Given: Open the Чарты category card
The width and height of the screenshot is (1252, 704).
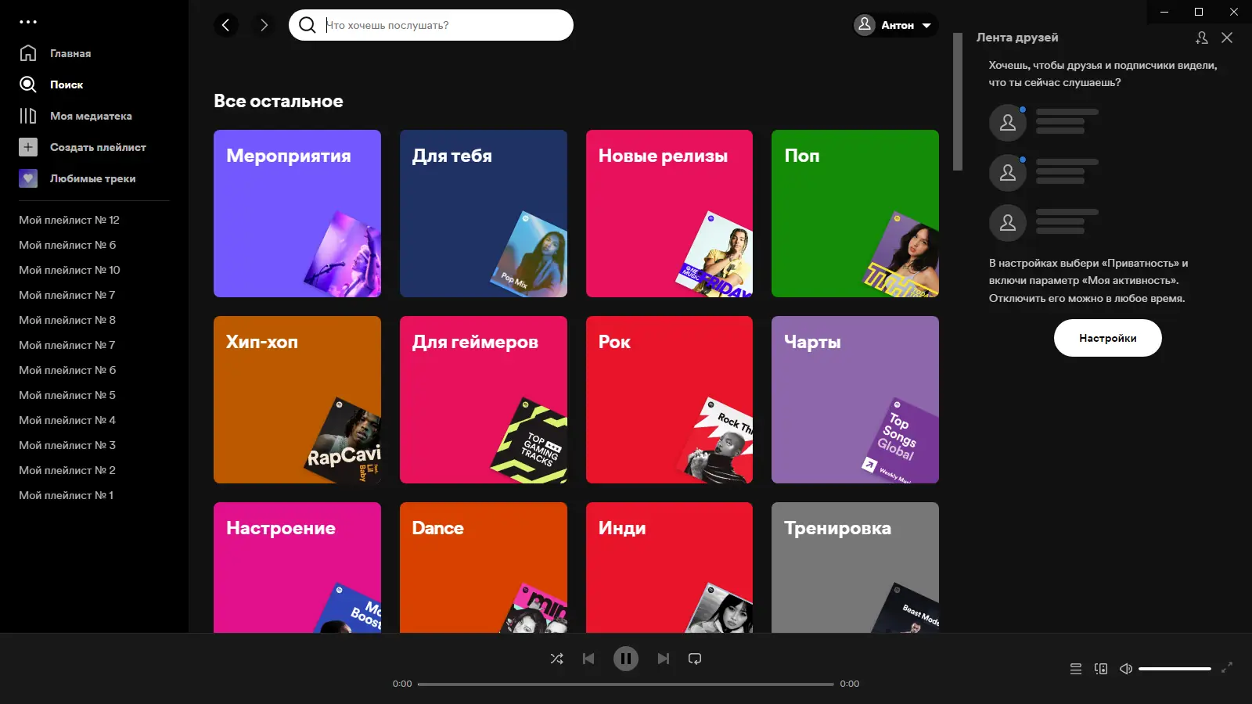Looking at the screenshot, I should pyautogui.click(x=855, y=400).
